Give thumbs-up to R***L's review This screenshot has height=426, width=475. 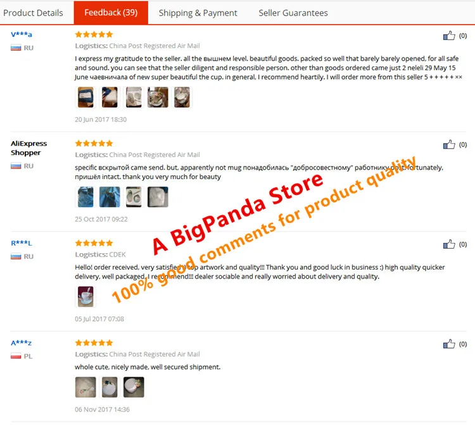pos(449,244)
